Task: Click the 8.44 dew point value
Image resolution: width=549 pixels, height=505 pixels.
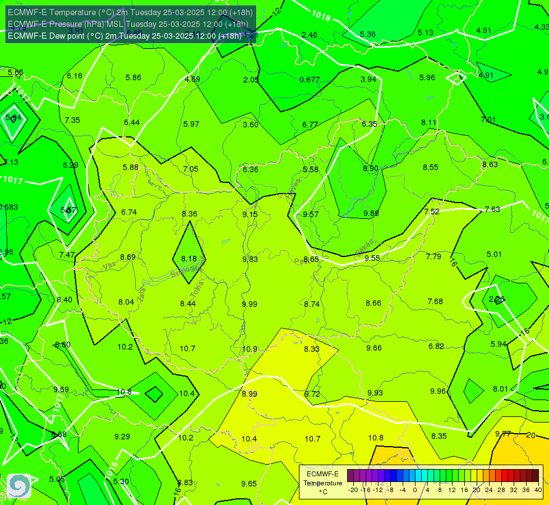Action: pos(188,304)
